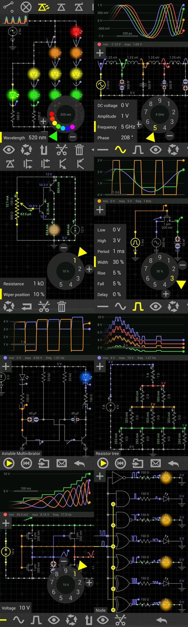Rotate the AC voltage source with rotate icon
The height and width of the screenshot is (627, 188).
[x=173, y=150]
